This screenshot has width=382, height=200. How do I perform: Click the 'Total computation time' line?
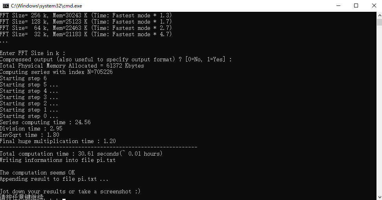click(x=81, y=154)
